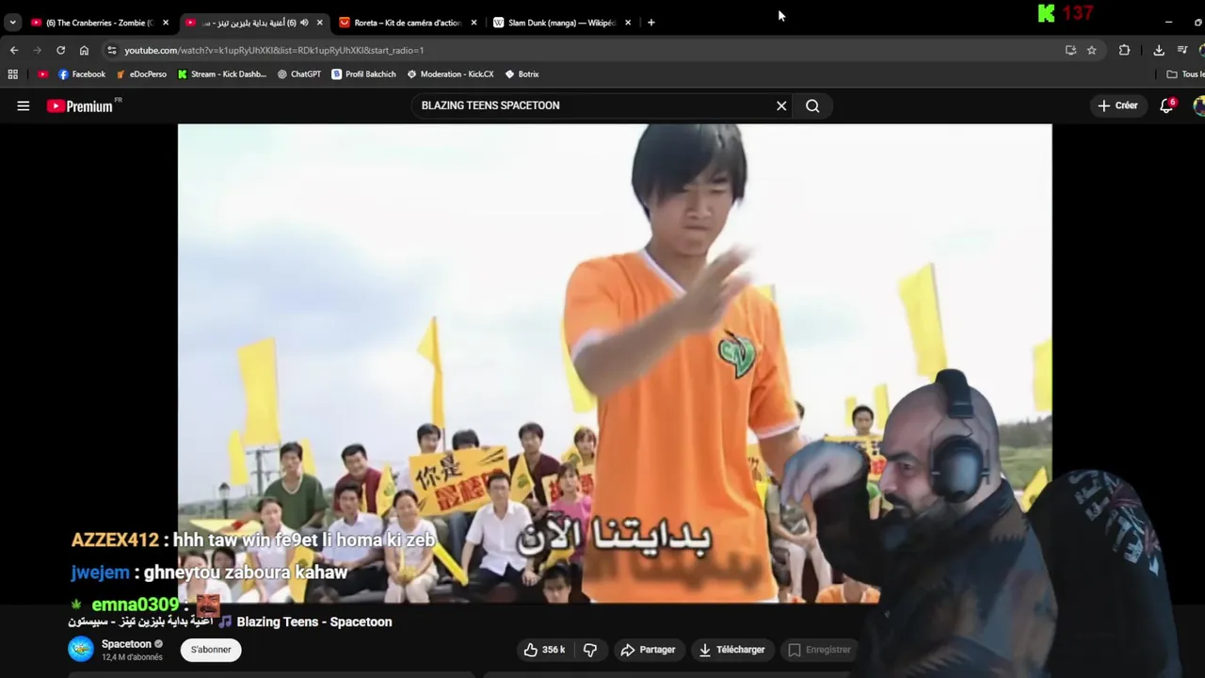Screen dimensions: 1205x678
Task: Switch to the Roreta camera kit tab
Action: (x=408, y=23)
